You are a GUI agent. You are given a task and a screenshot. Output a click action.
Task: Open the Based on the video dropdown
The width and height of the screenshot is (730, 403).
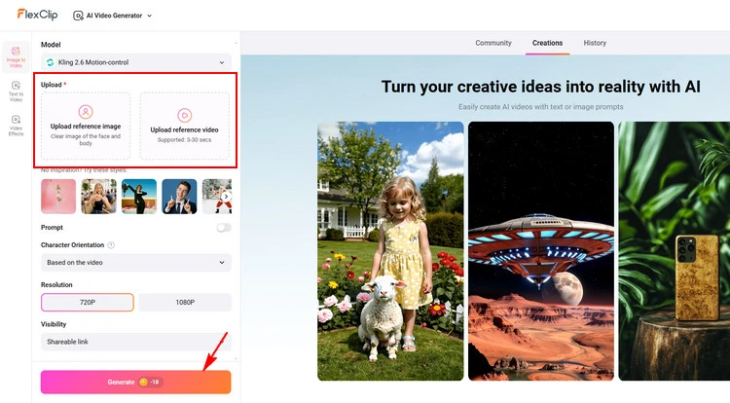136,263
